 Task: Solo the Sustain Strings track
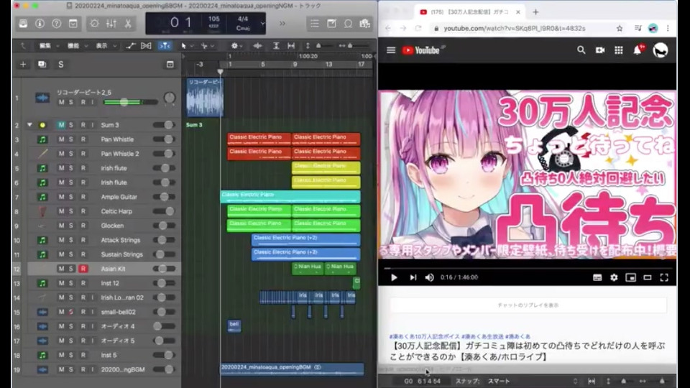[71, 254]
